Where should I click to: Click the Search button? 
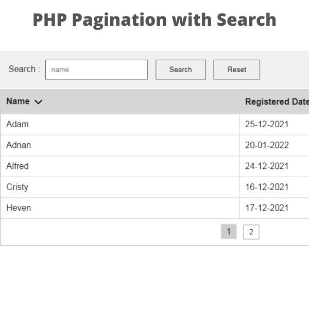181,70
